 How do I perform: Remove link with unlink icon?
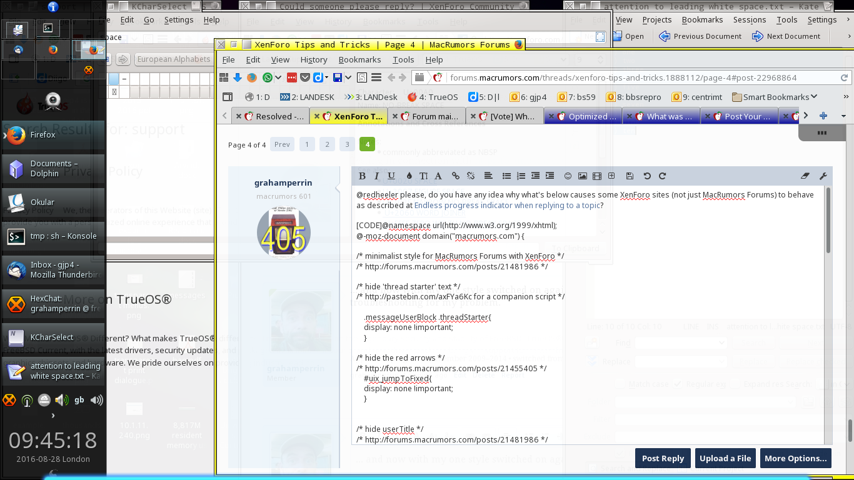pyautogui.click(x=471, y=176)
